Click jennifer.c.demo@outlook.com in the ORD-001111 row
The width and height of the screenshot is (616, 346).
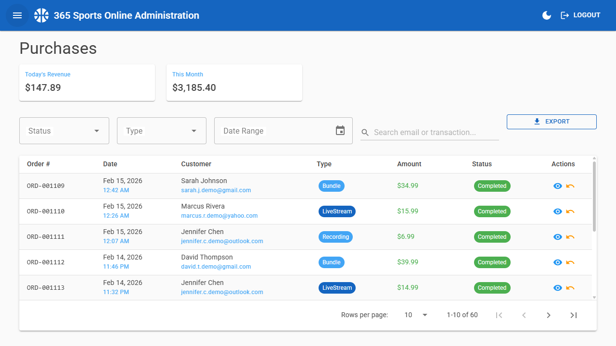(x=222, y=241)
